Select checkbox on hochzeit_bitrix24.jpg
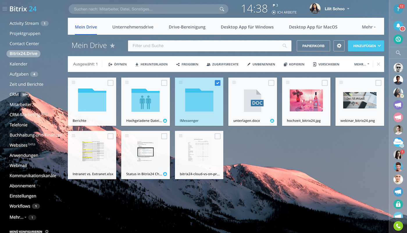This screenshot has height=233, width=407. 325,83
